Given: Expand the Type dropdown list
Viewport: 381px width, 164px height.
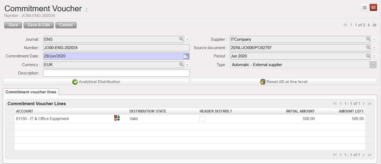Looking at the screenshot, I should pos(373,65).
